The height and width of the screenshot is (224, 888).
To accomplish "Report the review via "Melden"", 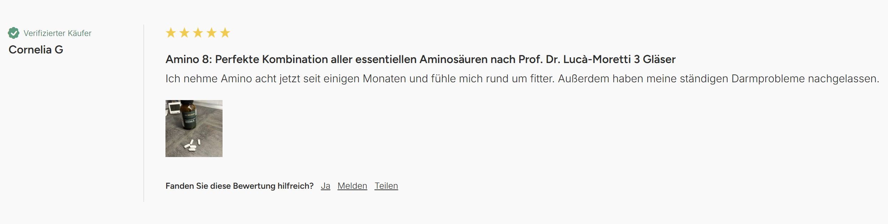I will coord(352,186).
